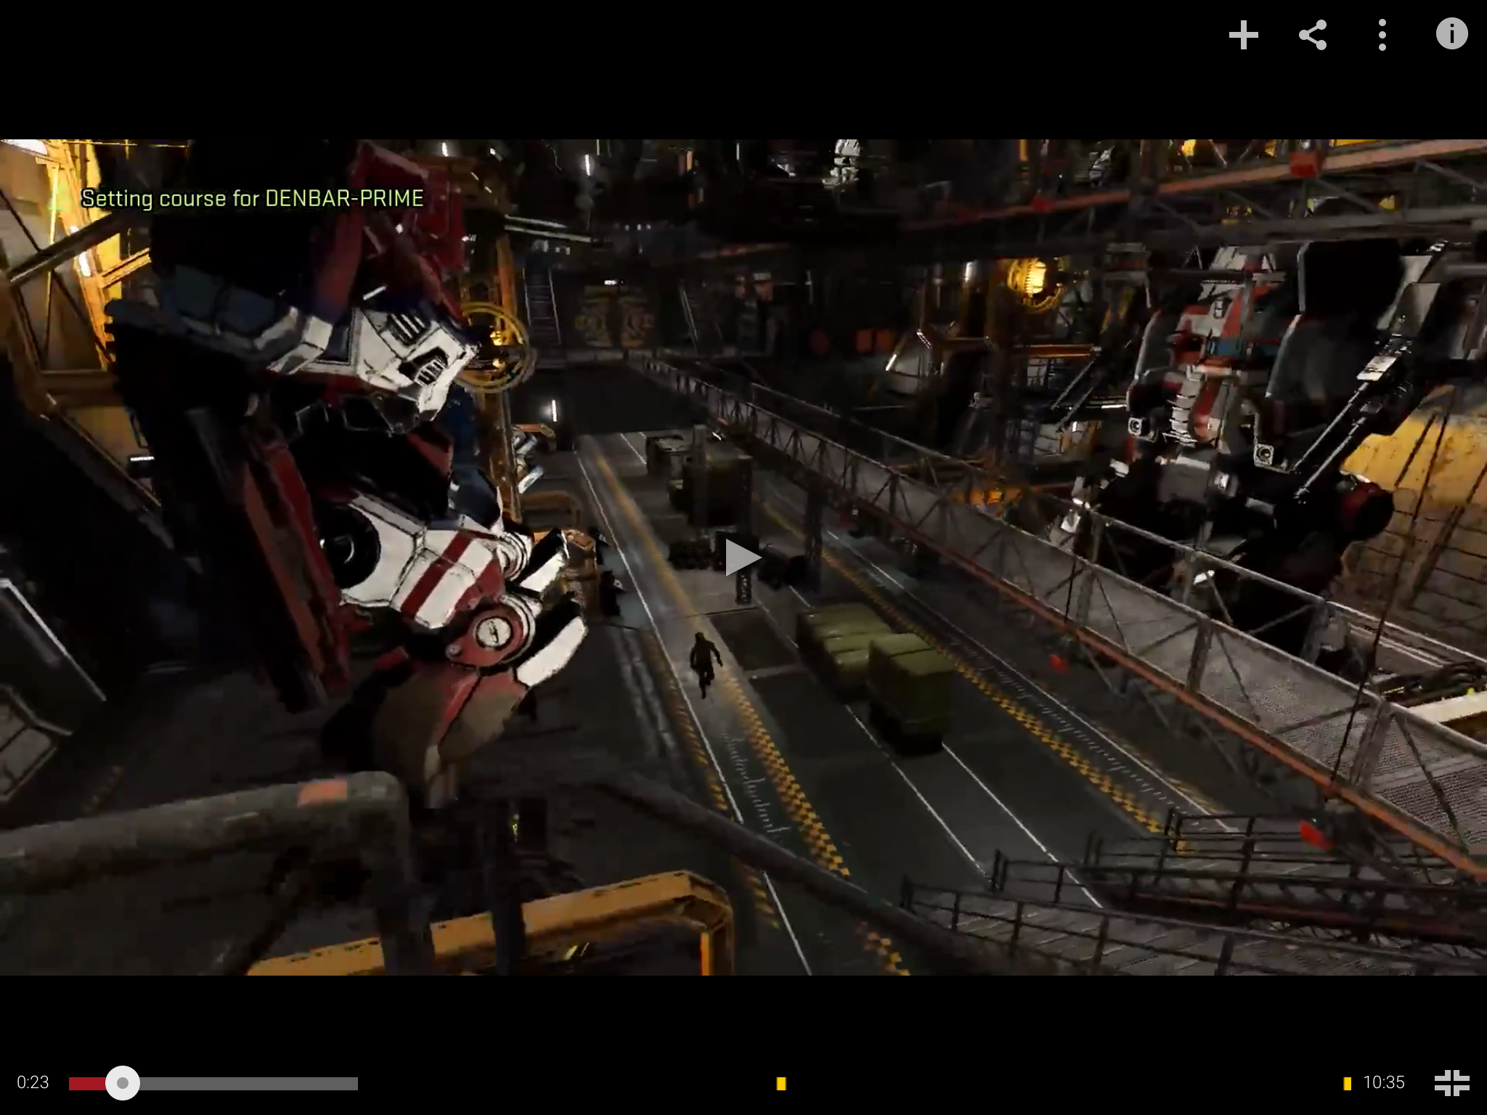Open the share icon
The width and height of the screenshot is (1487, 1115).
click(x=1313, y=35)
